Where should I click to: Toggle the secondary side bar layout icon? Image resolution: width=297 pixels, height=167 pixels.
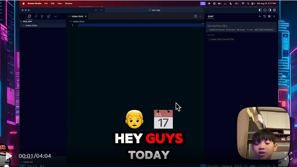pos(269,10)
